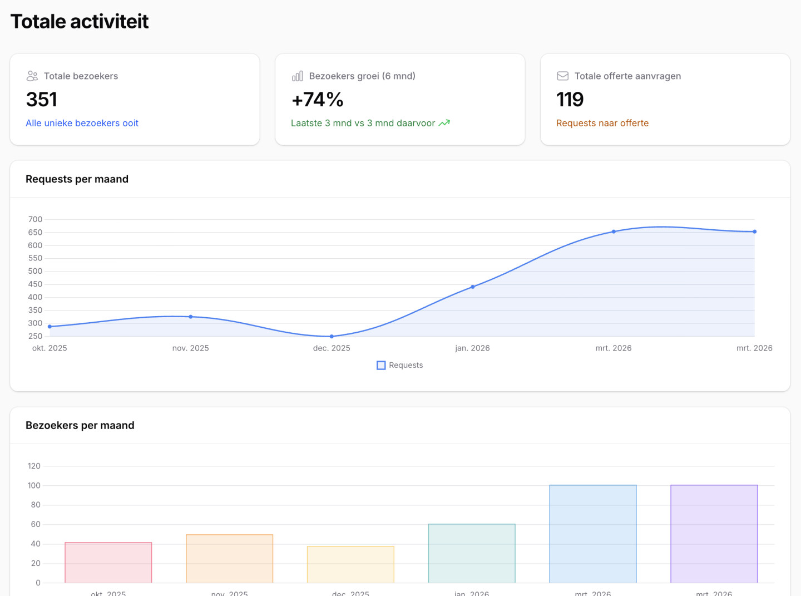The height and width of the screenshot is (596, 801).
Task: Click the green trending-up arrow icon
Action: [444, 123]
